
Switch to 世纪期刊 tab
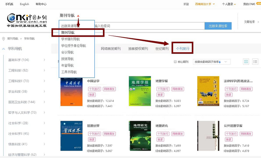[x=162, y=48]
